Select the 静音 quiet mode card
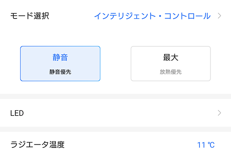 [x=60, y=64]
